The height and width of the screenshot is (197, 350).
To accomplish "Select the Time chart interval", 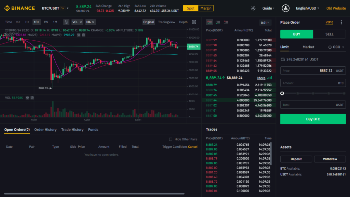I will 9,22.
